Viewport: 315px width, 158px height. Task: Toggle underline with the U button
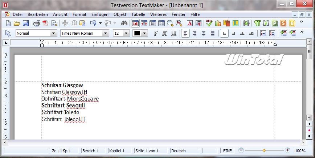(174, 33)
